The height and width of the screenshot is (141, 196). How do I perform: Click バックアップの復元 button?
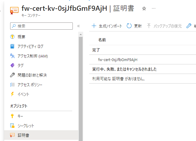point(164,26)
